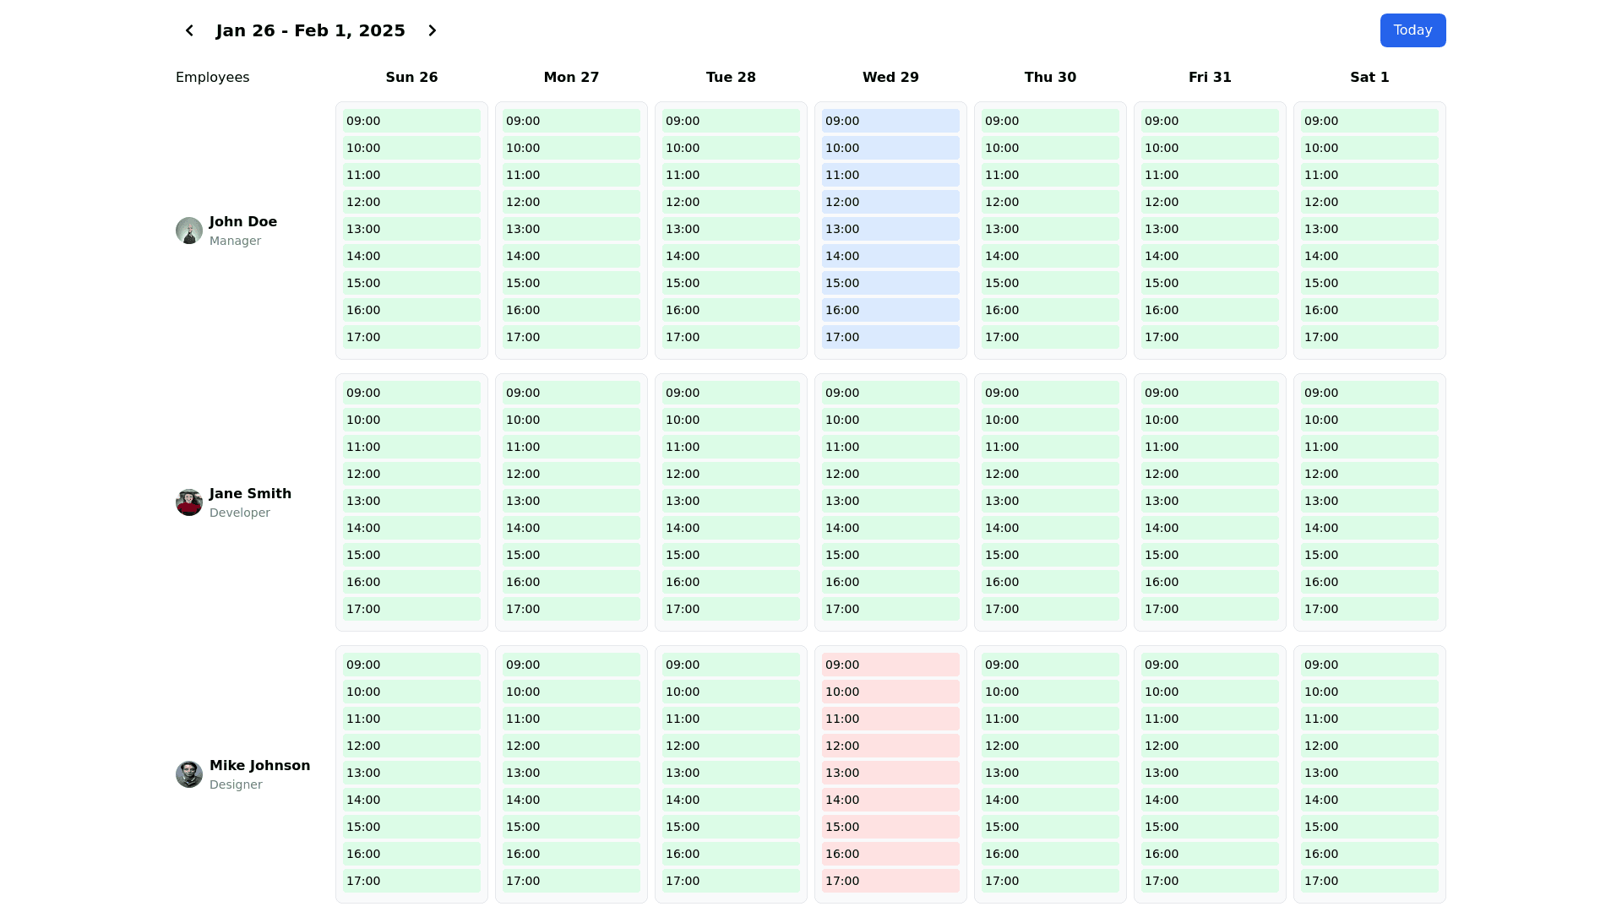Click the Jane Smith name label

pyautogui.click(x=250, y=493)
